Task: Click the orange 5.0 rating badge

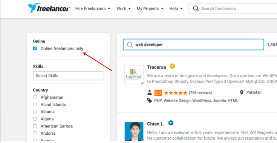Action: [158, 92]
